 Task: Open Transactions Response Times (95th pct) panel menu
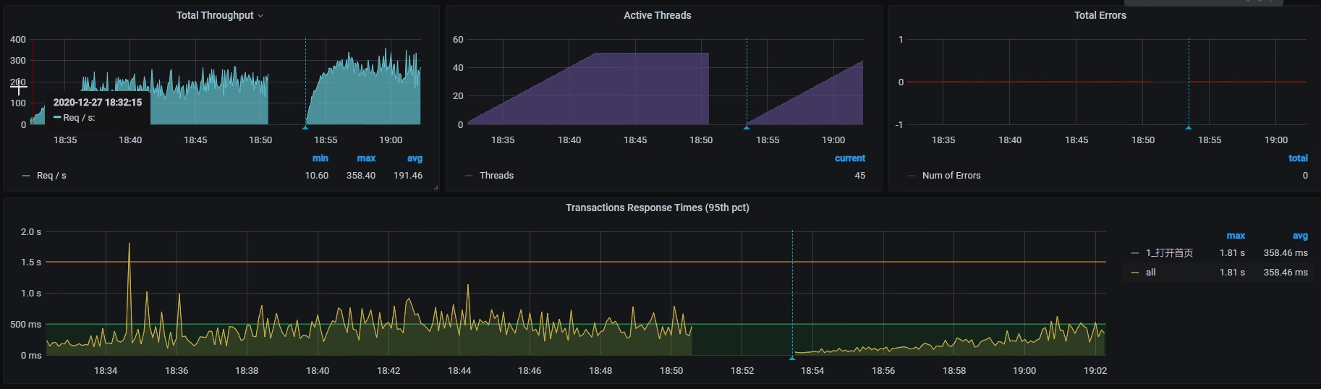pyautogui.click(x=657, y=208)
